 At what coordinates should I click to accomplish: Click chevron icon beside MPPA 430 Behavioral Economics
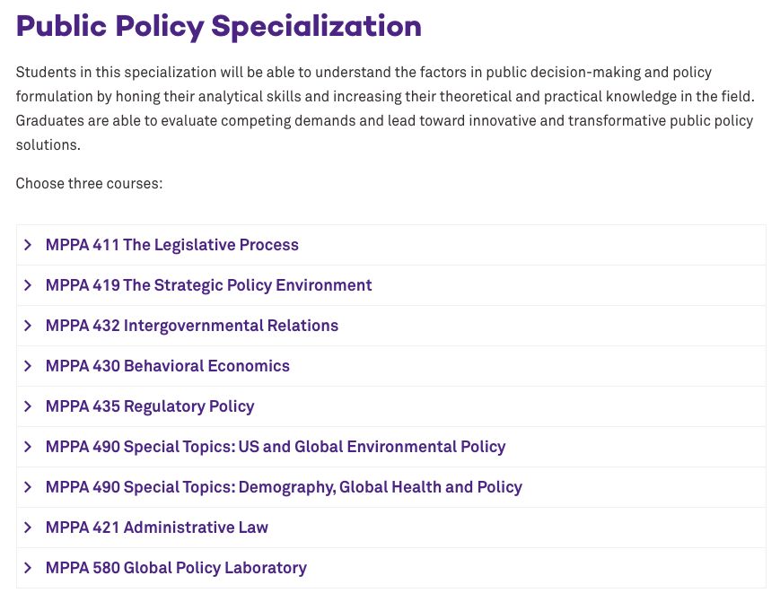(28, 366)
